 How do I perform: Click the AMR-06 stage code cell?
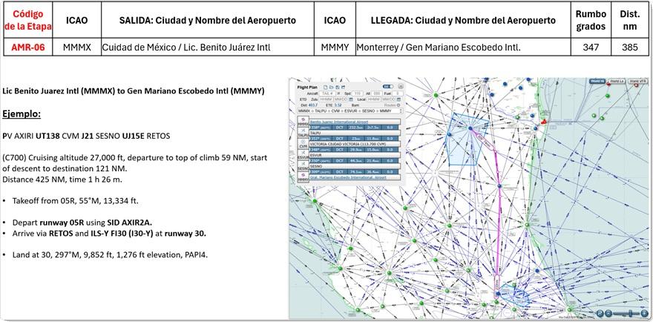coord(28,47)
